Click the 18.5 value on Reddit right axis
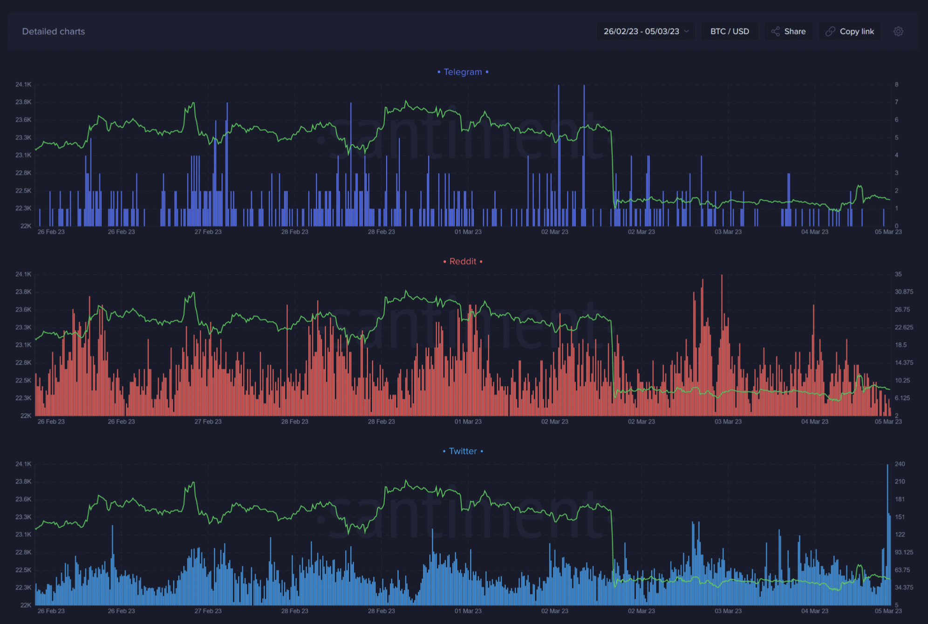 (901, 345)
